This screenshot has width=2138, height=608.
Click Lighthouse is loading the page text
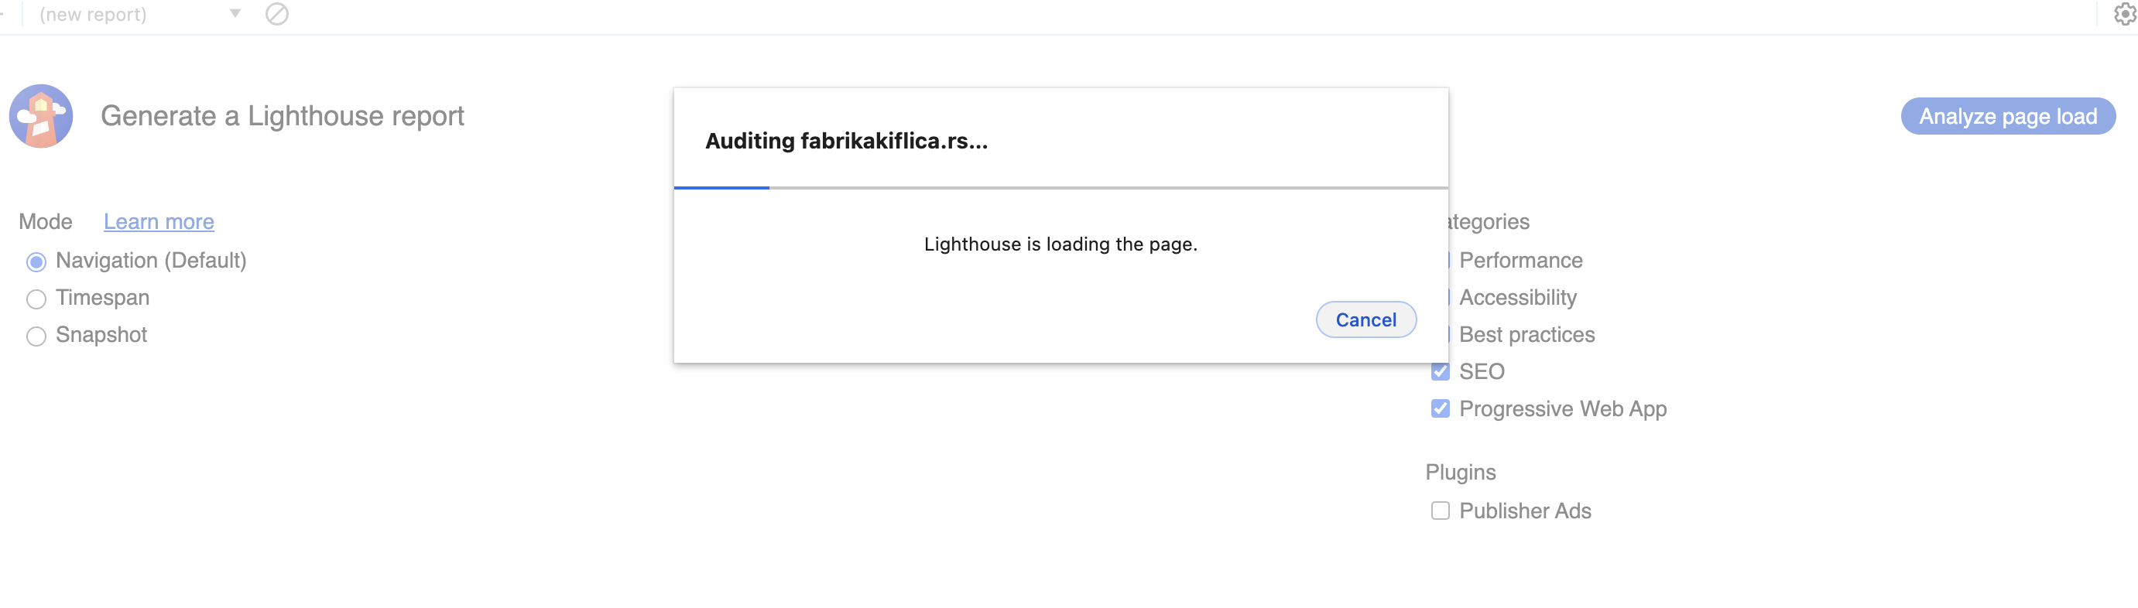click(1060, 244)
